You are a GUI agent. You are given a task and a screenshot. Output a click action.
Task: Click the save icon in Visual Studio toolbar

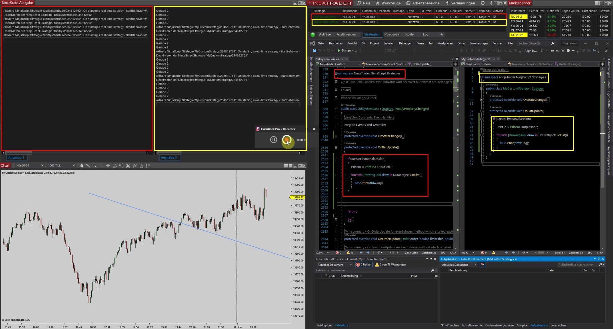[314, 50]
